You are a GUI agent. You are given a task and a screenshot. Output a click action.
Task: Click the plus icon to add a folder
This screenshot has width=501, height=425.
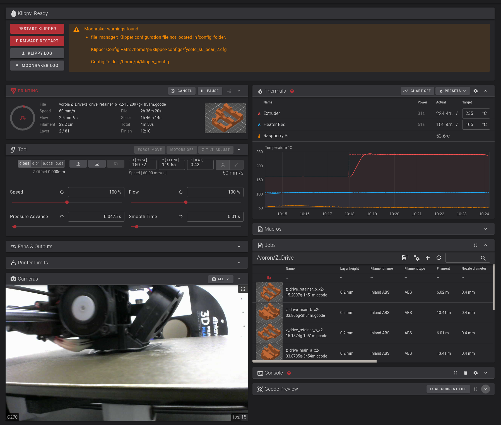point(428,258)
